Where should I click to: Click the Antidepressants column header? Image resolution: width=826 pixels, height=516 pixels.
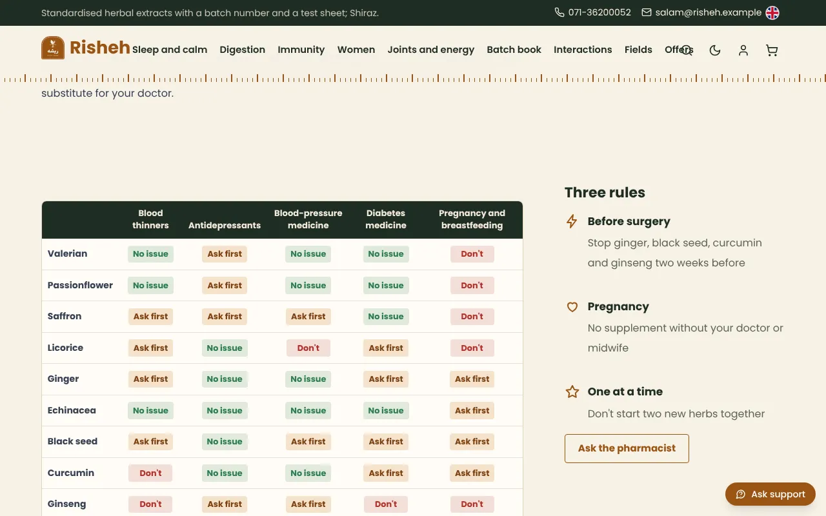(x=225, y=225)
